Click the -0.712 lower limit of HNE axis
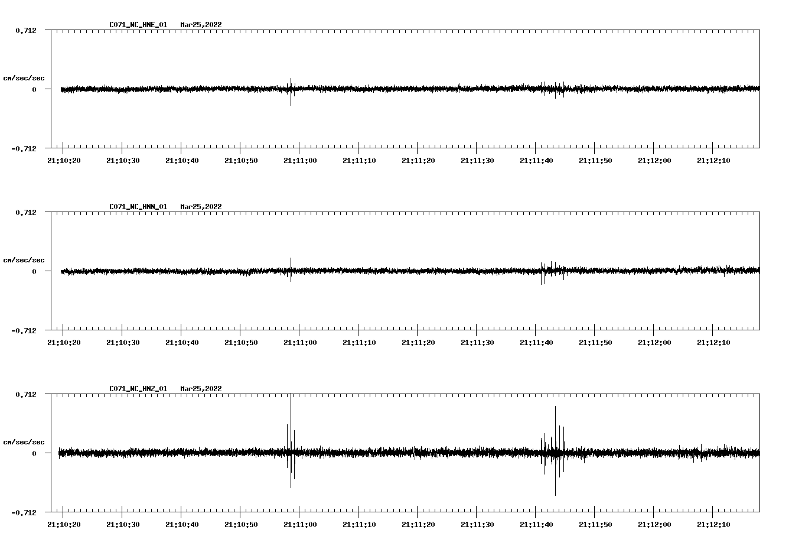Screen dimensions: 802x546 (x=24, y=148)
